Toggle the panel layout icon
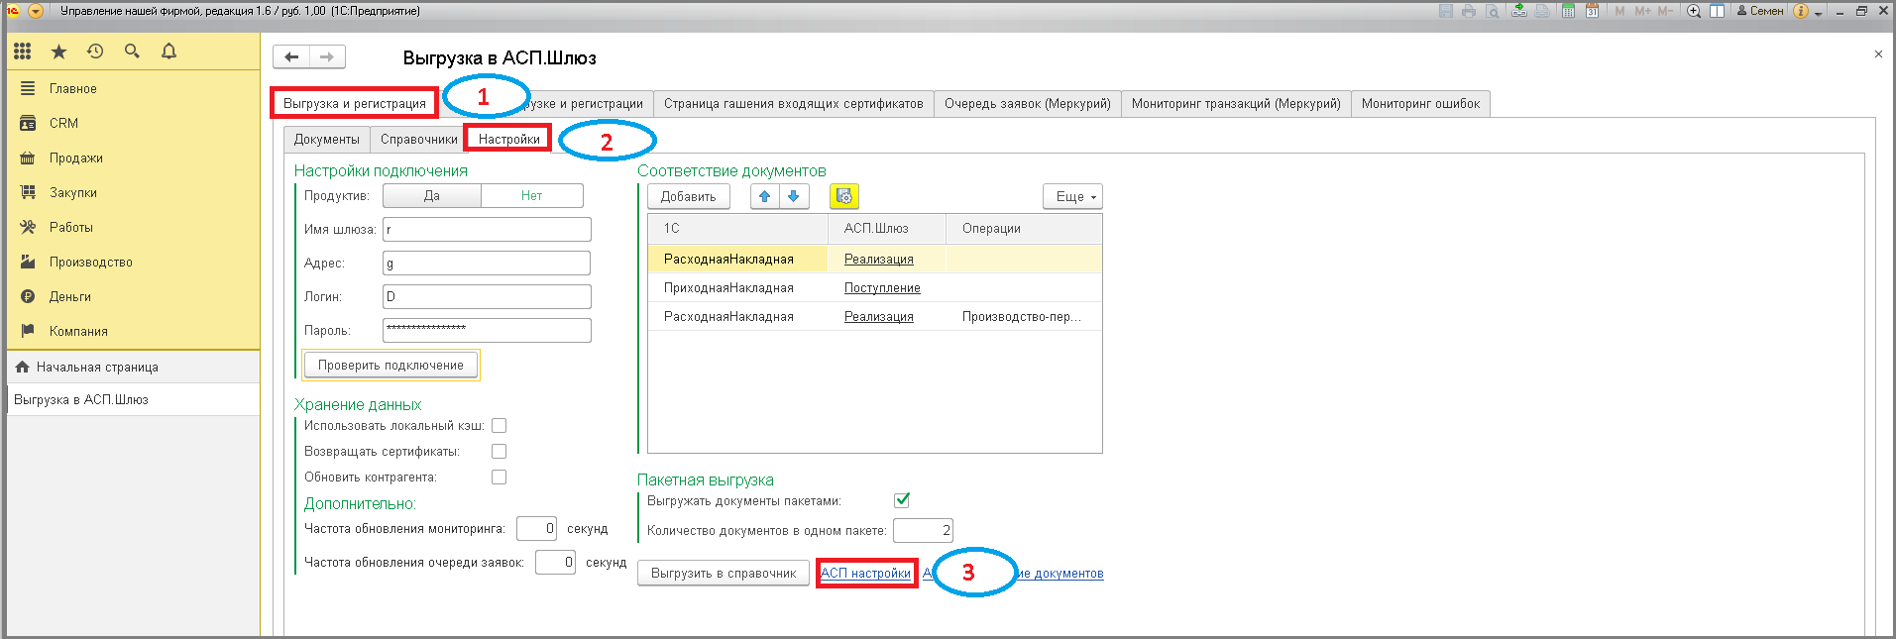The height and width of the screenshot is (639, 1896). coord(1717,11)
